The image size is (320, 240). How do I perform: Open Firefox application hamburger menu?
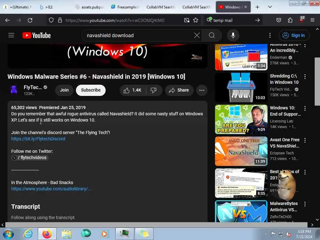coord(312,20)
